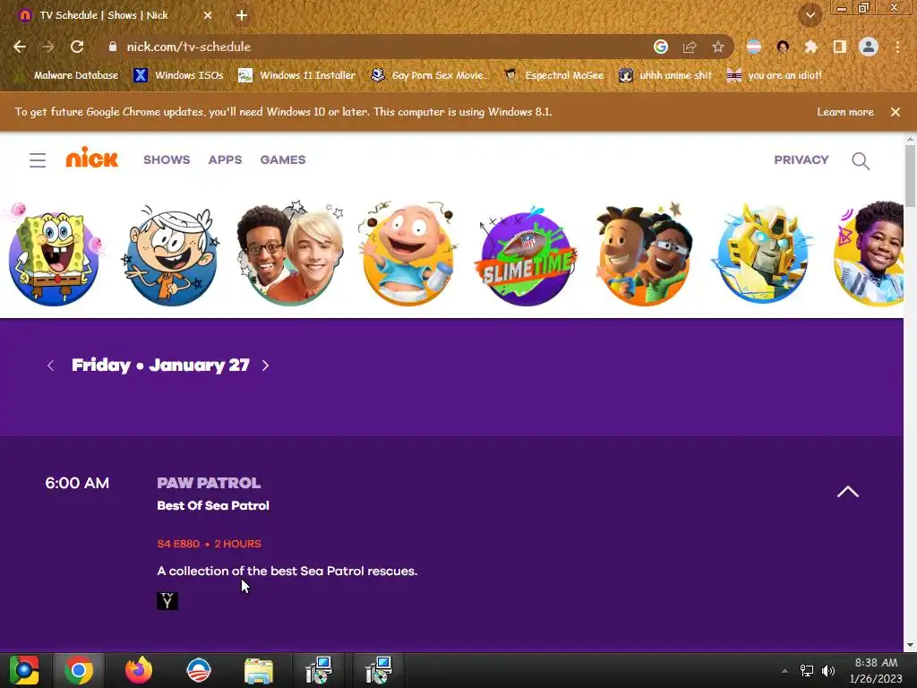Toggle the Chrome side panel
The height and width of the screenshot is (688, 917).
[x=840, y=47]
